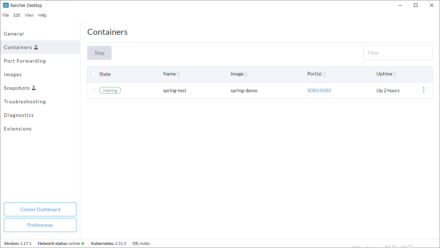Image resolution: width=440 pixels, height=248 pixels.
Task: Open the View menu
Action: [29, 15]
